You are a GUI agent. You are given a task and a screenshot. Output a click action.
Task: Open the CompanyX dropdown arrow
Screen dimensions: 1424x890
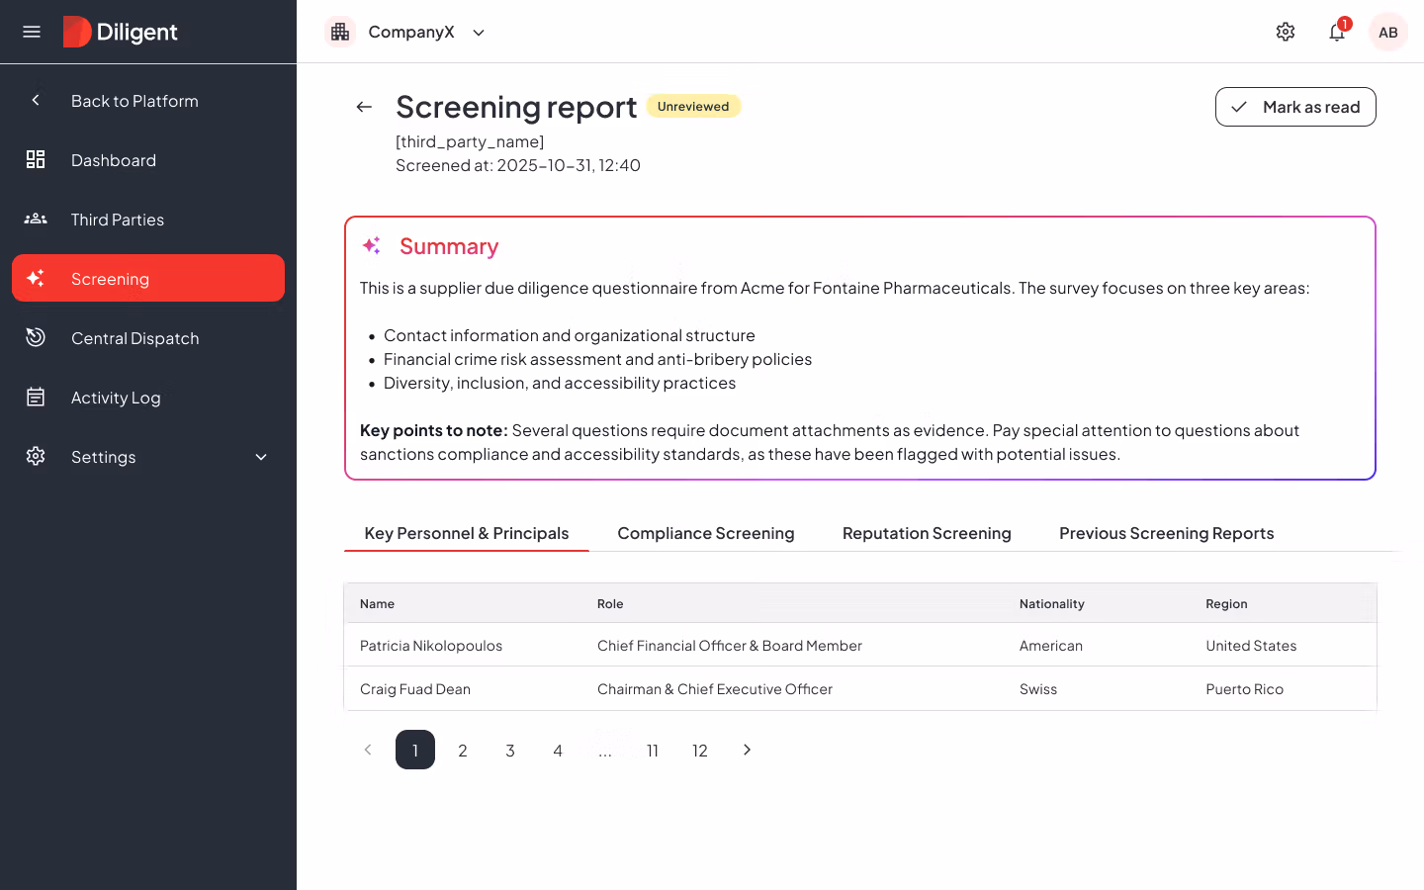point(479,33)
